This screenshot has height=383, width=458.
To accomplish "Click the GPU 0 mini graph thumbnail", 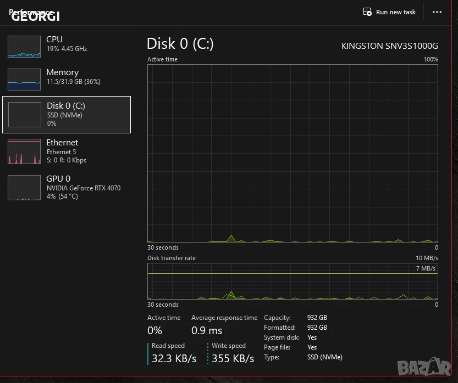I will tap(24, 188).
